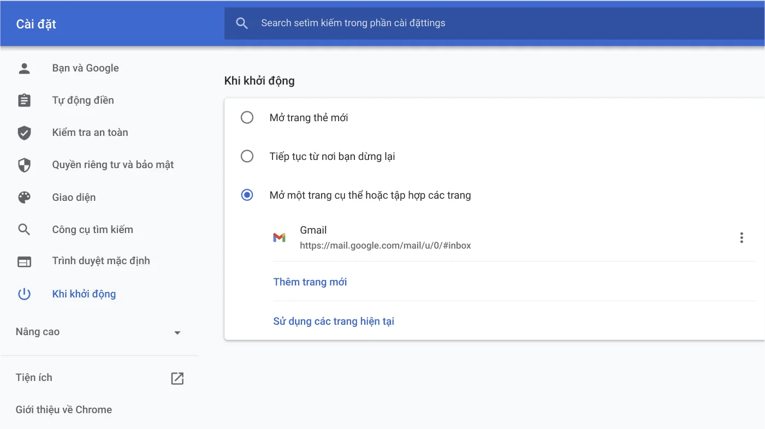The width and height of the screenshot is (765, 429).
Task: Select the magnifier icon for Công cụ tìm kiếm
Action: point(24,229)
